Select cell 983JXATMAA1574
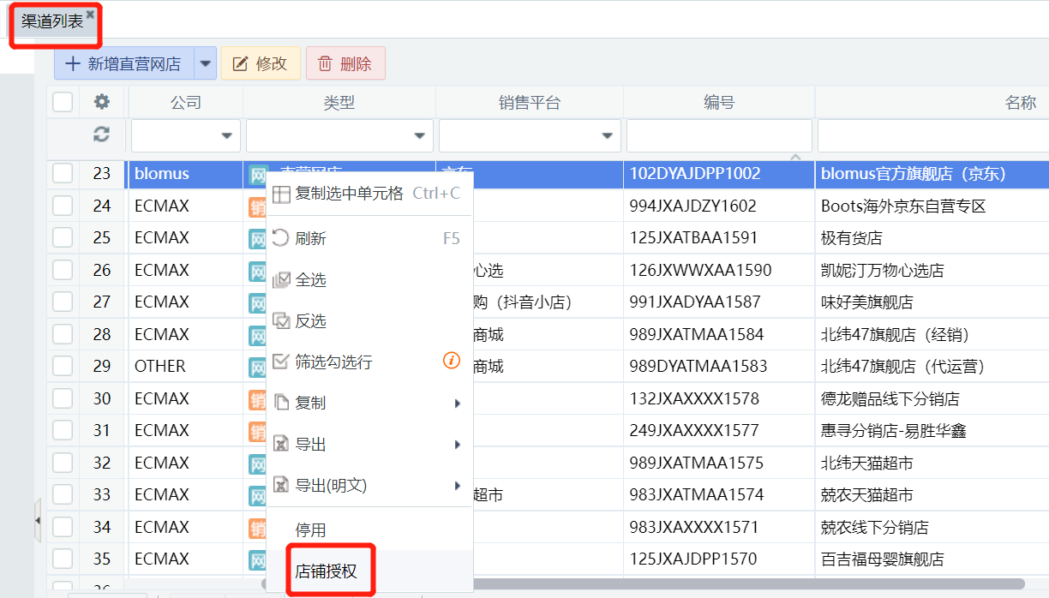Image resolution: width=1049 pixels, height=598 pixels. tap(719, 494)
